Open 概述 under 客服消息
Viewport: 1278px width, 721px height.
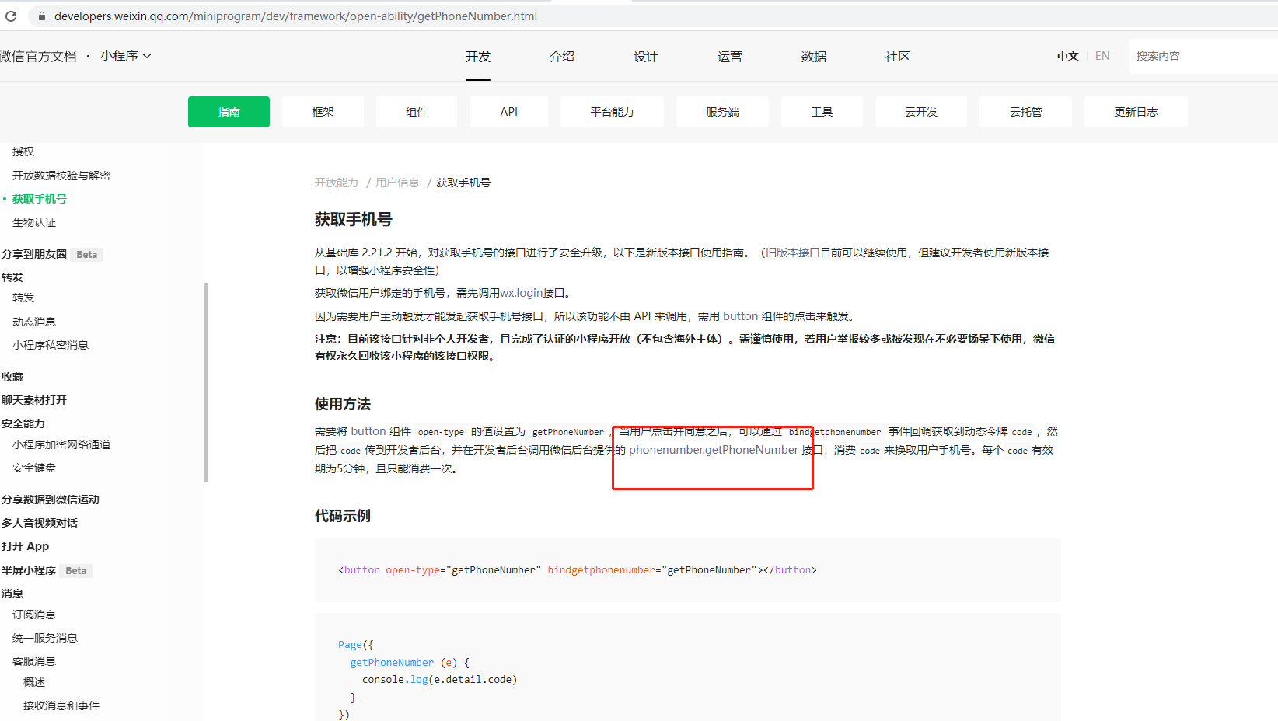click(x=34, y=682)
